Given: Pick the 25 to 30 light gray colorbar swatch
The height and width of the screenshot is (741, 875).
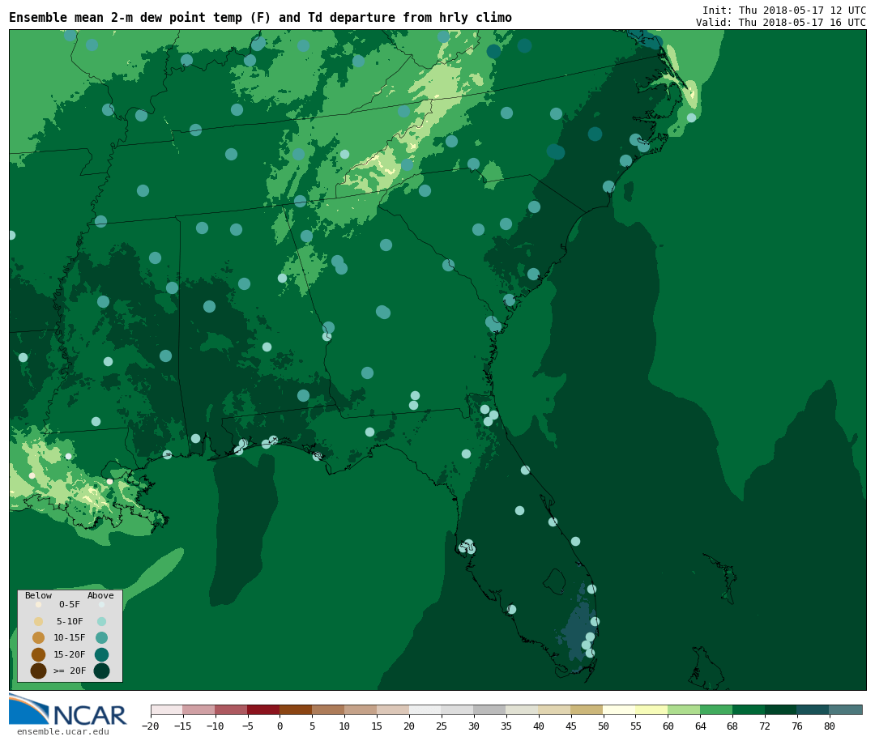Looking at the screenshot, I should 458,710.
